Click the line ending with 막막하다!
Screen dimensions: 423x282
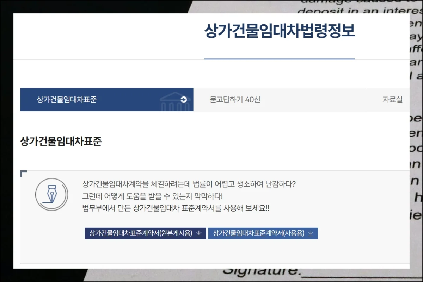coord(152,196)
